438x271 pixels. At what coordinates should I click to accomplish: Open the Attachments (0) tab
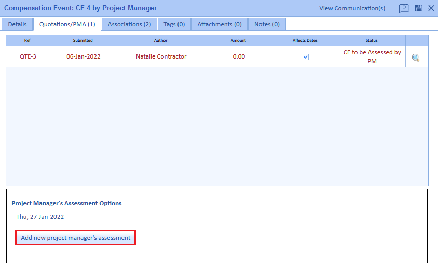click(219, 24)
